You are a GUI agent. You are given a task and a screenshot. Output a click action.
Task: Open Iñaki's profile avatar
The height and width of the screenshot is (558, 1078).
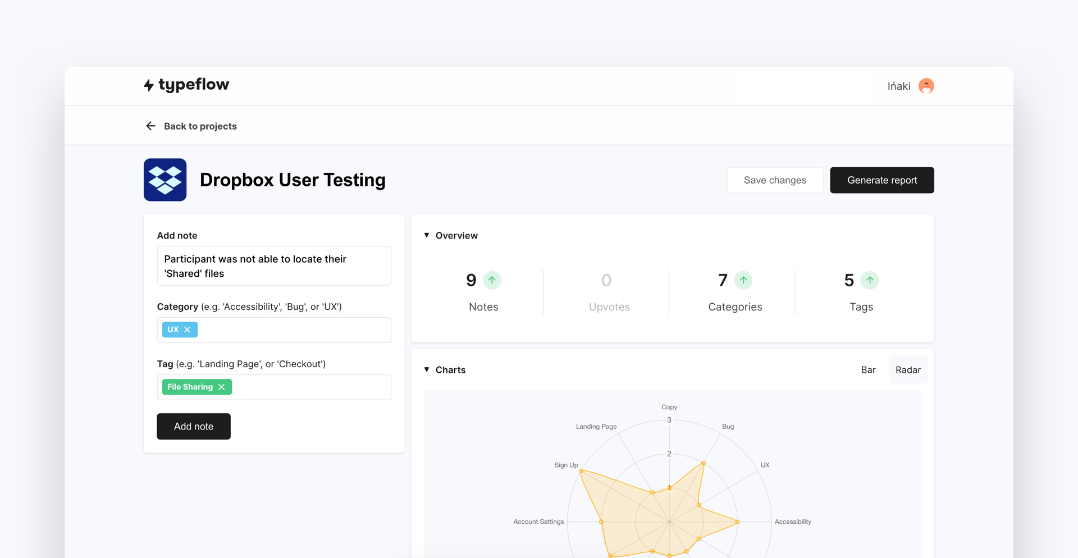pyautogui.click(x=926, y=85)
